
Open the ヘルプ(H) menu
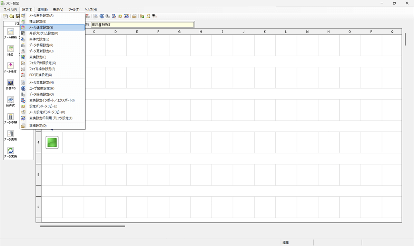(91, 9)
